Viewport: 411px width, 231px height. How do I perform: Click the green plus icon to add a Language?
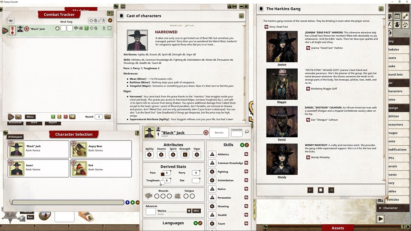tap(196, 223)
